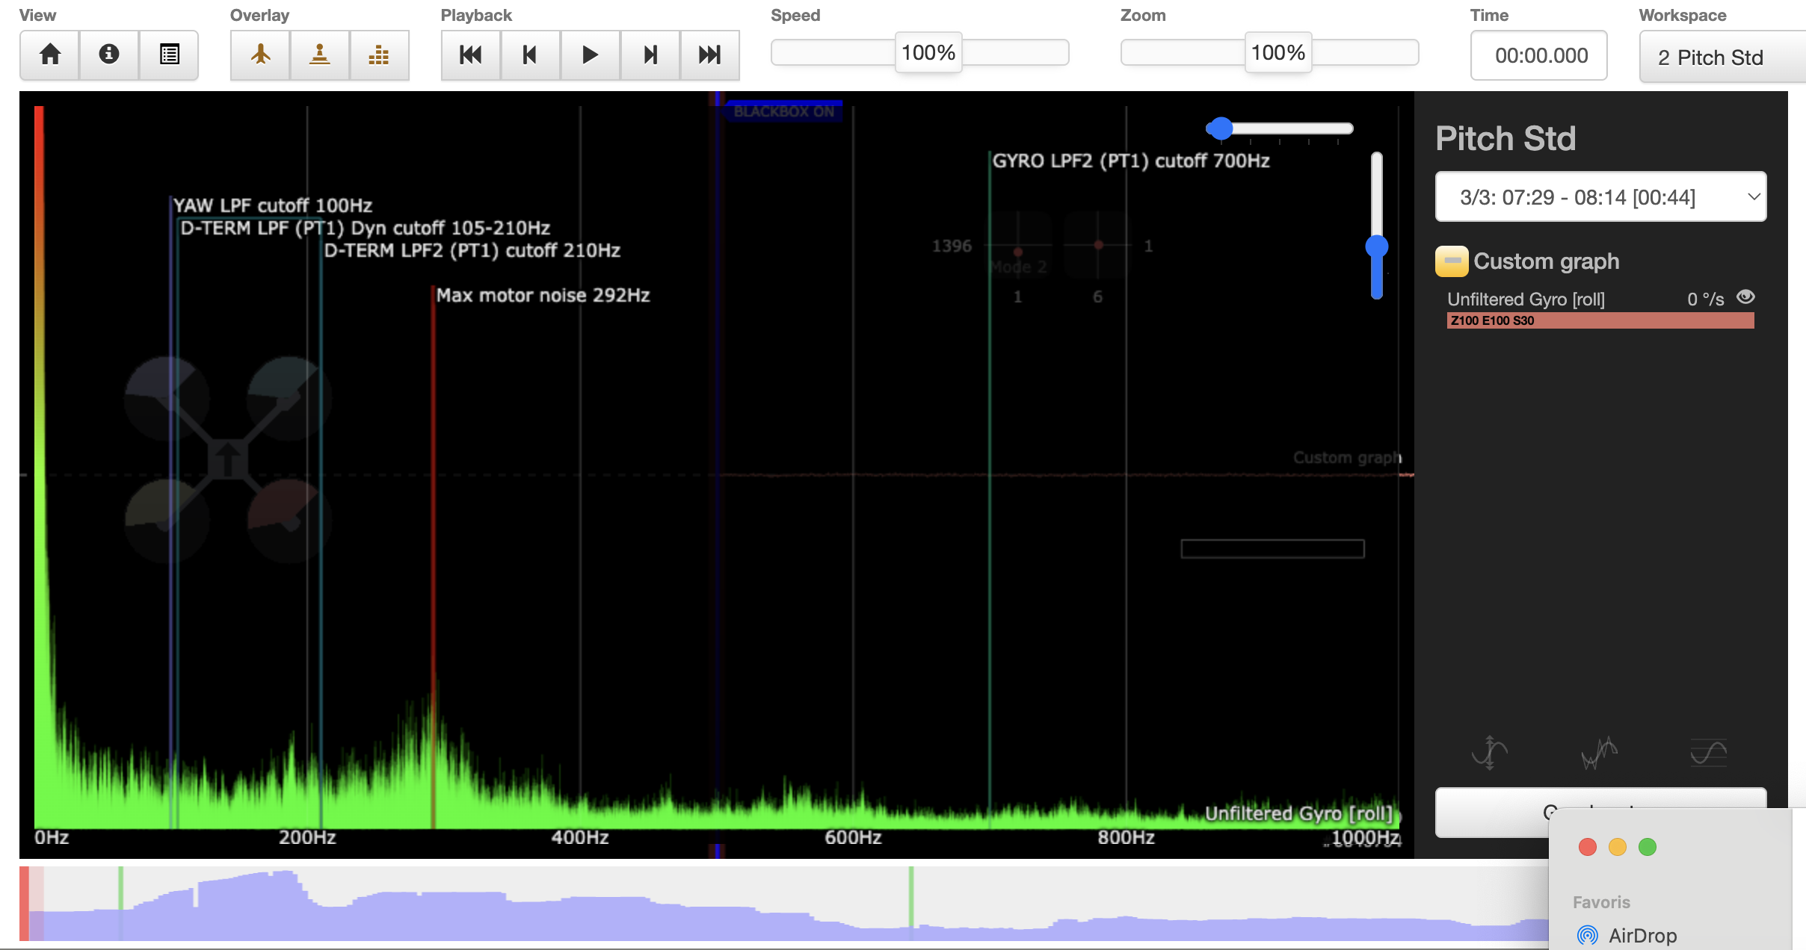1806x950 pixels.
Task: Click the Zoom 100% slider handle
Action: 1278,52
